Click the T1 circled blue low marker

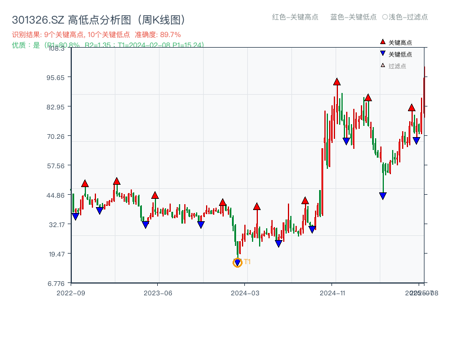coord(237,262)
